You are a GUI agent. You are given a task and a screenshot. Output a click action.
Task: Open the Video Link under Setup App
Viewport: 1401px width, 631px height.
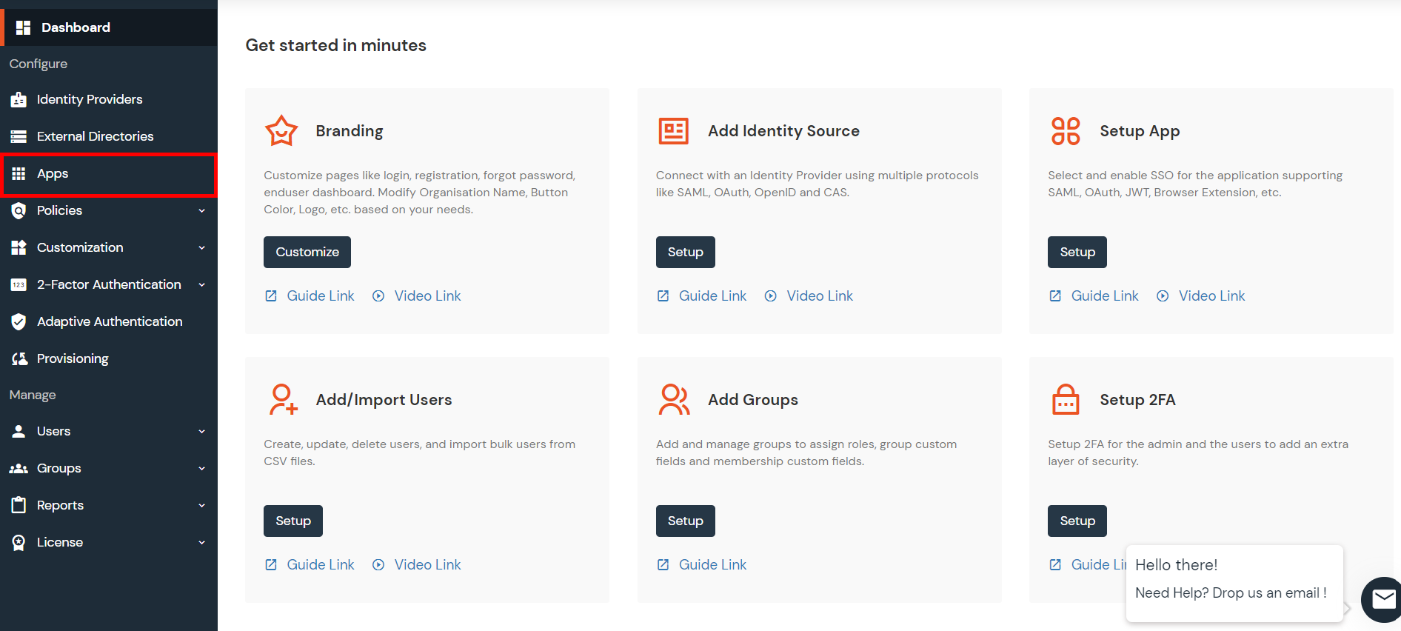point(1211,296)
